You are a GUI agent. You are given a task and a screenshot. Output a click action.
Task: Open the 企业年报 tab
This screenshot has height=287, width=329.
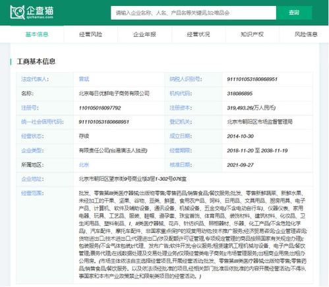[144, 34]
